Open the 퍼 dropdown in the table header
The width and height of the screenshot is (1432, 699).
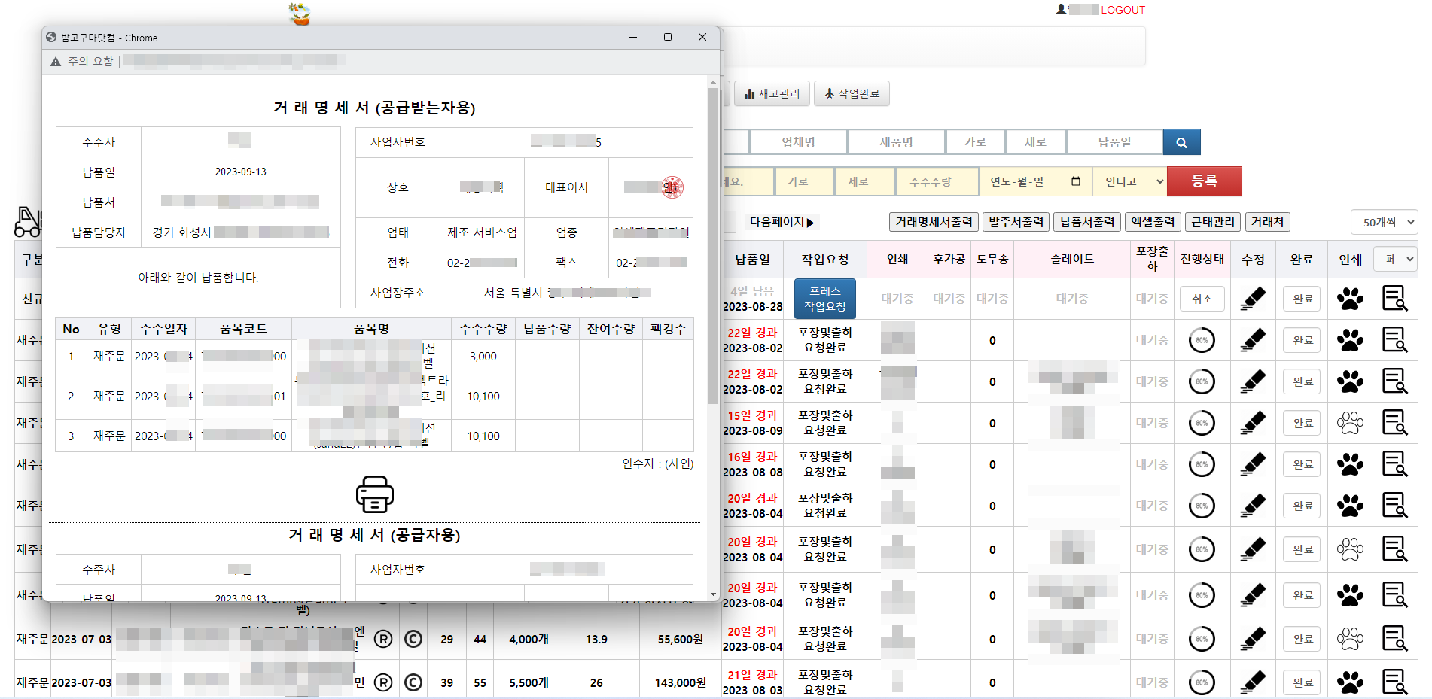(1396, 259)
